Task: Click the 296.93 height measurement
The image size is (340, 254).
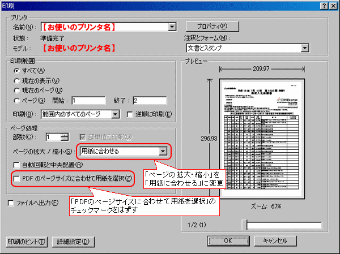Action: 209,139
